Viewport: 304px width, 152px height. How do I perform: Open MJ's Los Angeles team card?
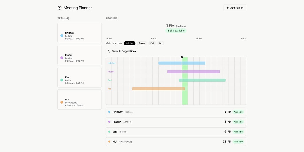pos(79,100)
